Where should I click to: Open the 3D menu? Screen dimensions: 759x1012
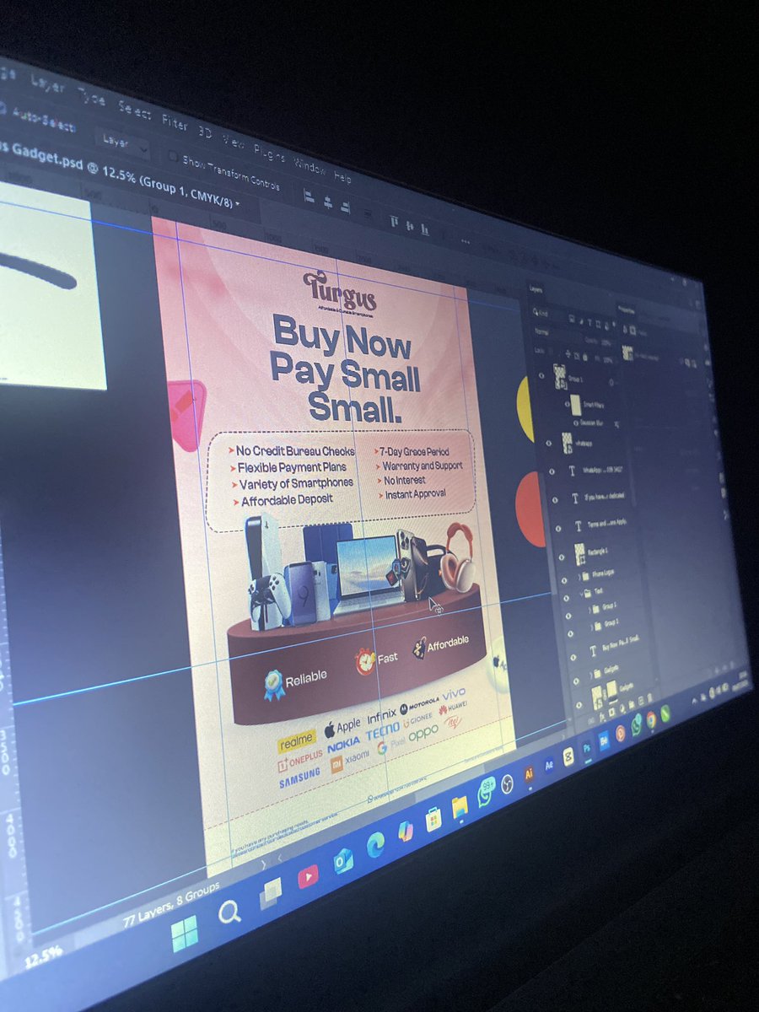[x=205, y=133]
